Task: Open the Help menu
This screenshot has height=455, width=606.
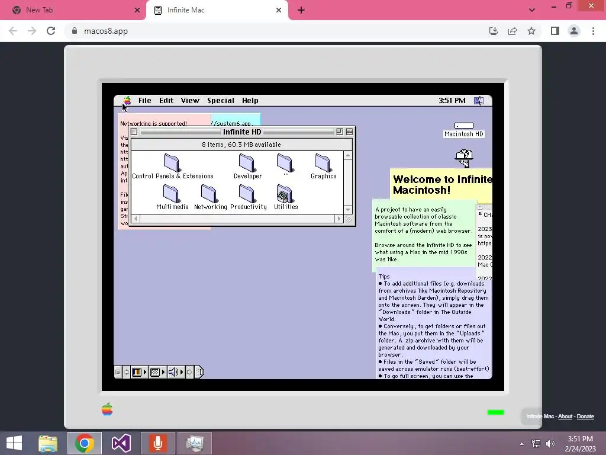Action: [250, 101]
